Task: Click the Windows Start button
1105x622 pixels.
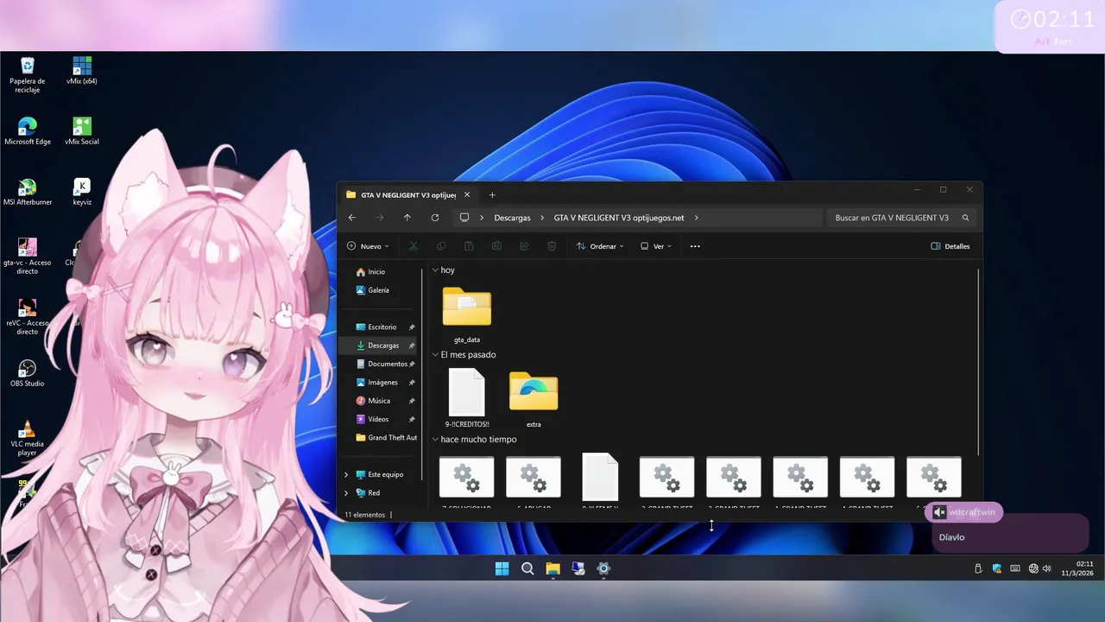Action: point(502,568)
